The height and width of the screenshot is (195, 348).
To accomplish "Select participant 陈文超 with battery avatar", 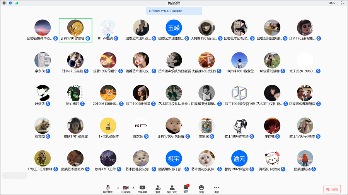I will point(141,126).
